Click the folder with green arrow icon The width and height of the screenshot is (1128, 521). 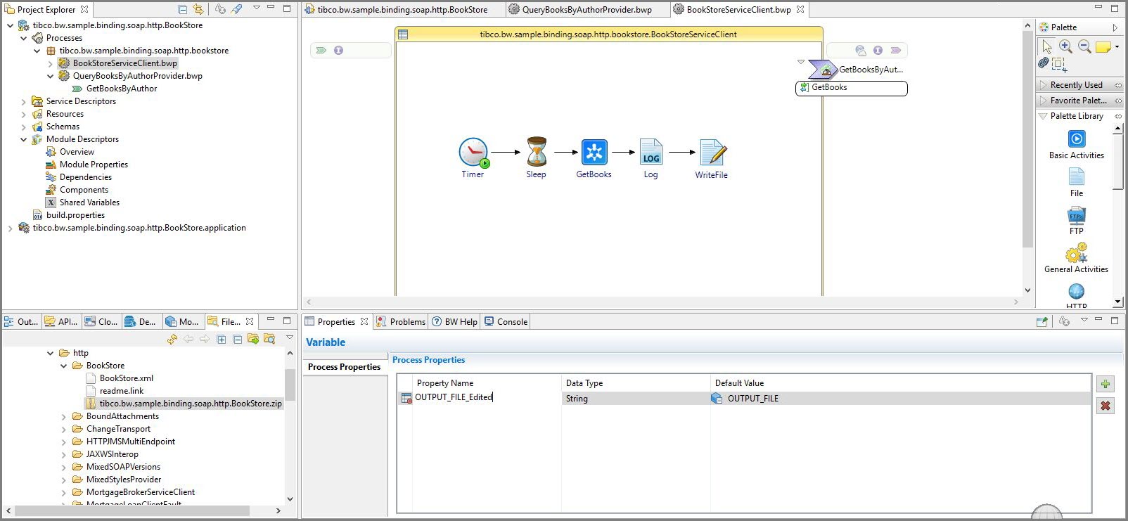pyautogui.click(x=253, y=340)
